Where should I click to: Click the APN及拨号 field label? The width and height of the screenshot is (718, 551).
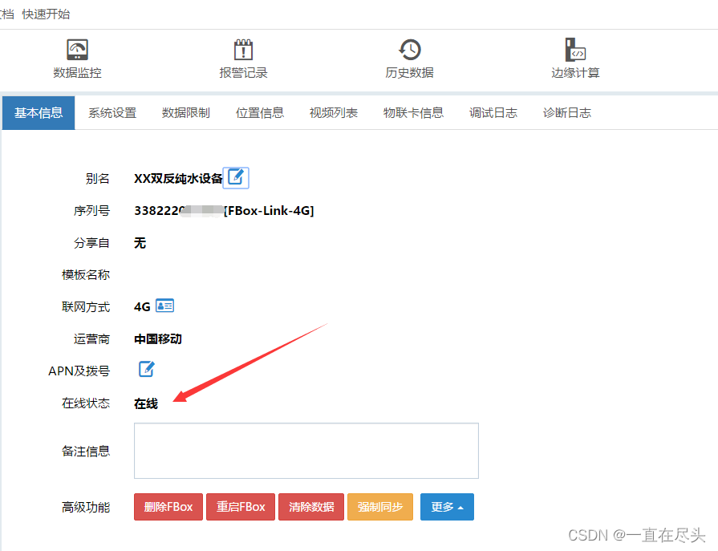pos(79,371)
